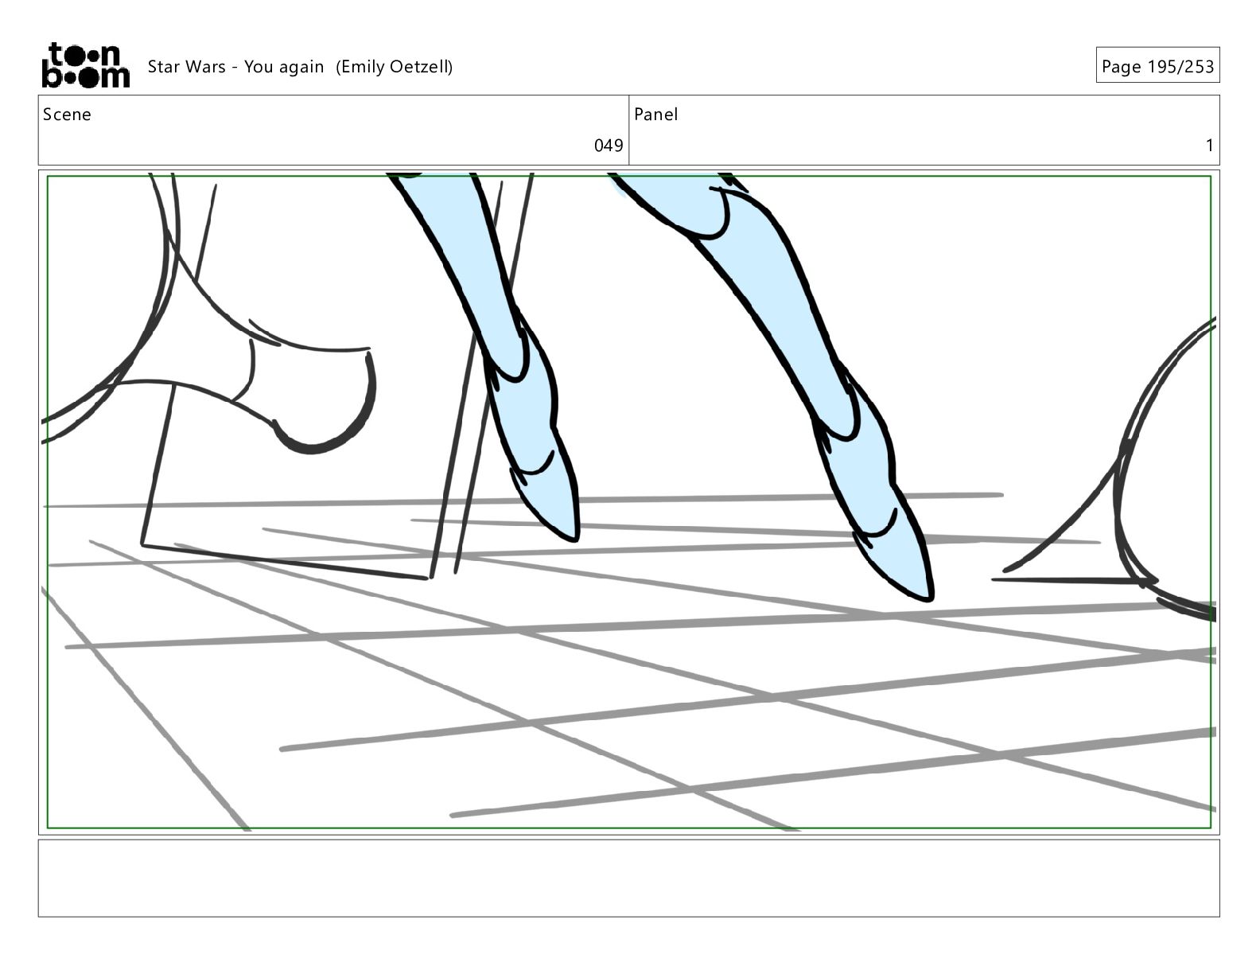Click the Toon Boom logo

[x=85, y=65]
